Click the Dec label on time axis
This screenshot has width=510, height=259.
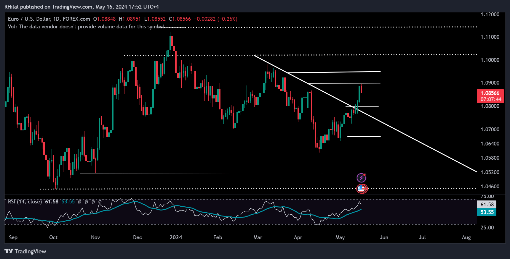tap(138, 237)
